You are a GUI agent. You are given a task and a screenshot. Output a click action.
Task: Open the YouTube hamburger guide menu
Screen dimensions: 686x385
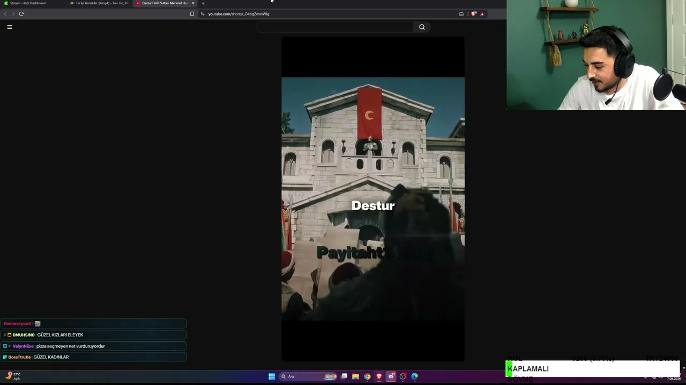click(x=10, y=27)
